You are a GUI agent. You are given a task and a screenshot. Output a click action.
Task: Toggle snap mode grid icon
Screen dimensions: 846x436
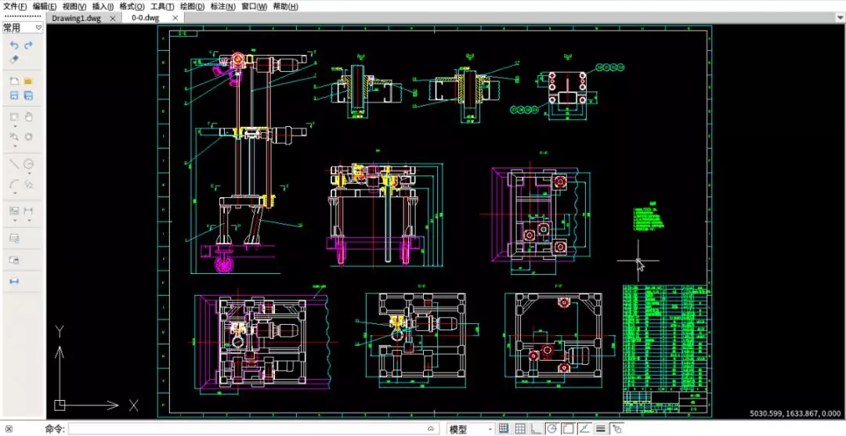(520, 429)
